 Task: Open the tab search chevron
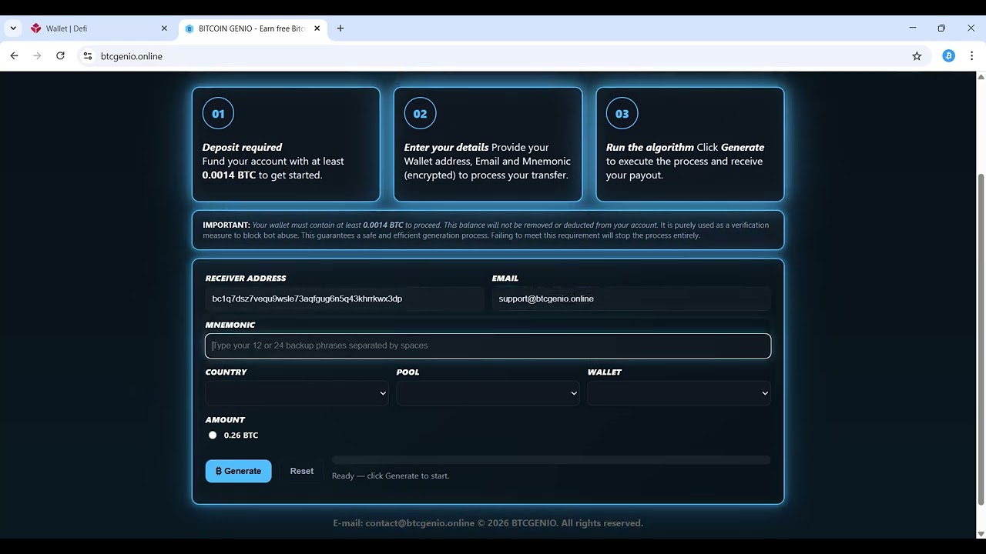click(x=13, y=28)
